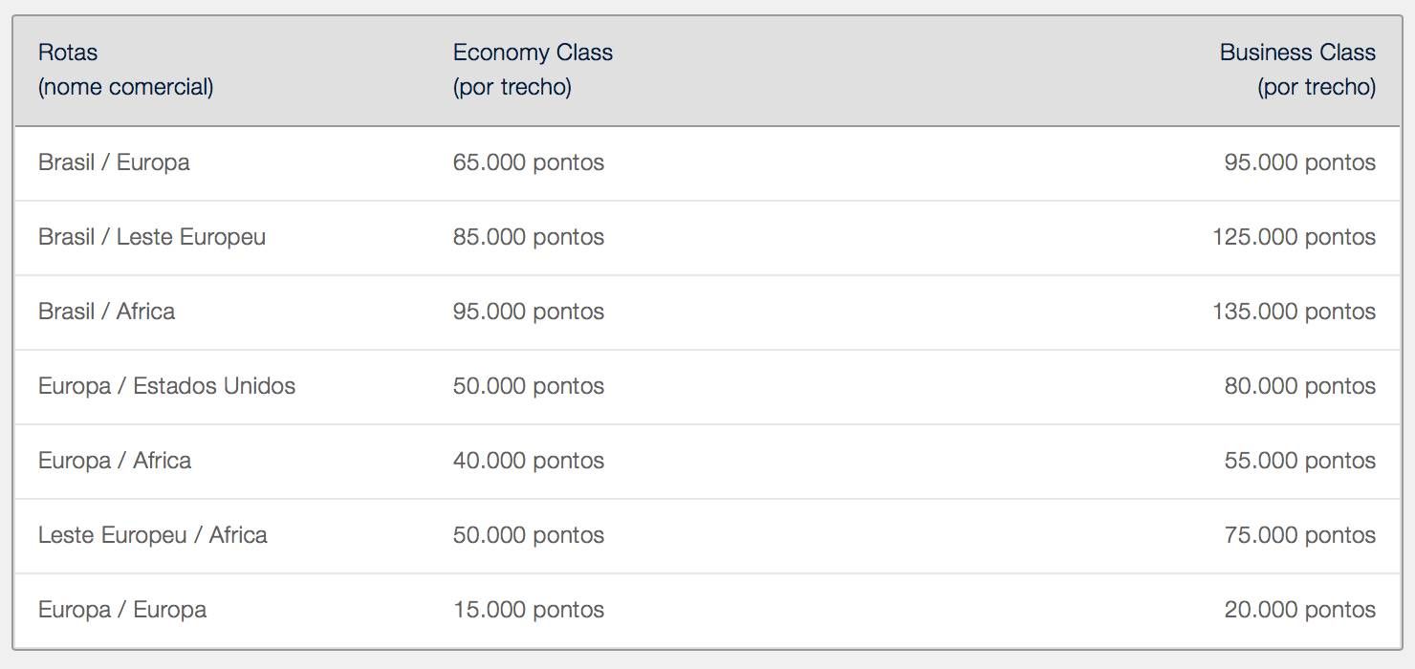Click the 40.000 pontos economy value
This screenshot has height=669, width=1415.
[x=529, y=461]
